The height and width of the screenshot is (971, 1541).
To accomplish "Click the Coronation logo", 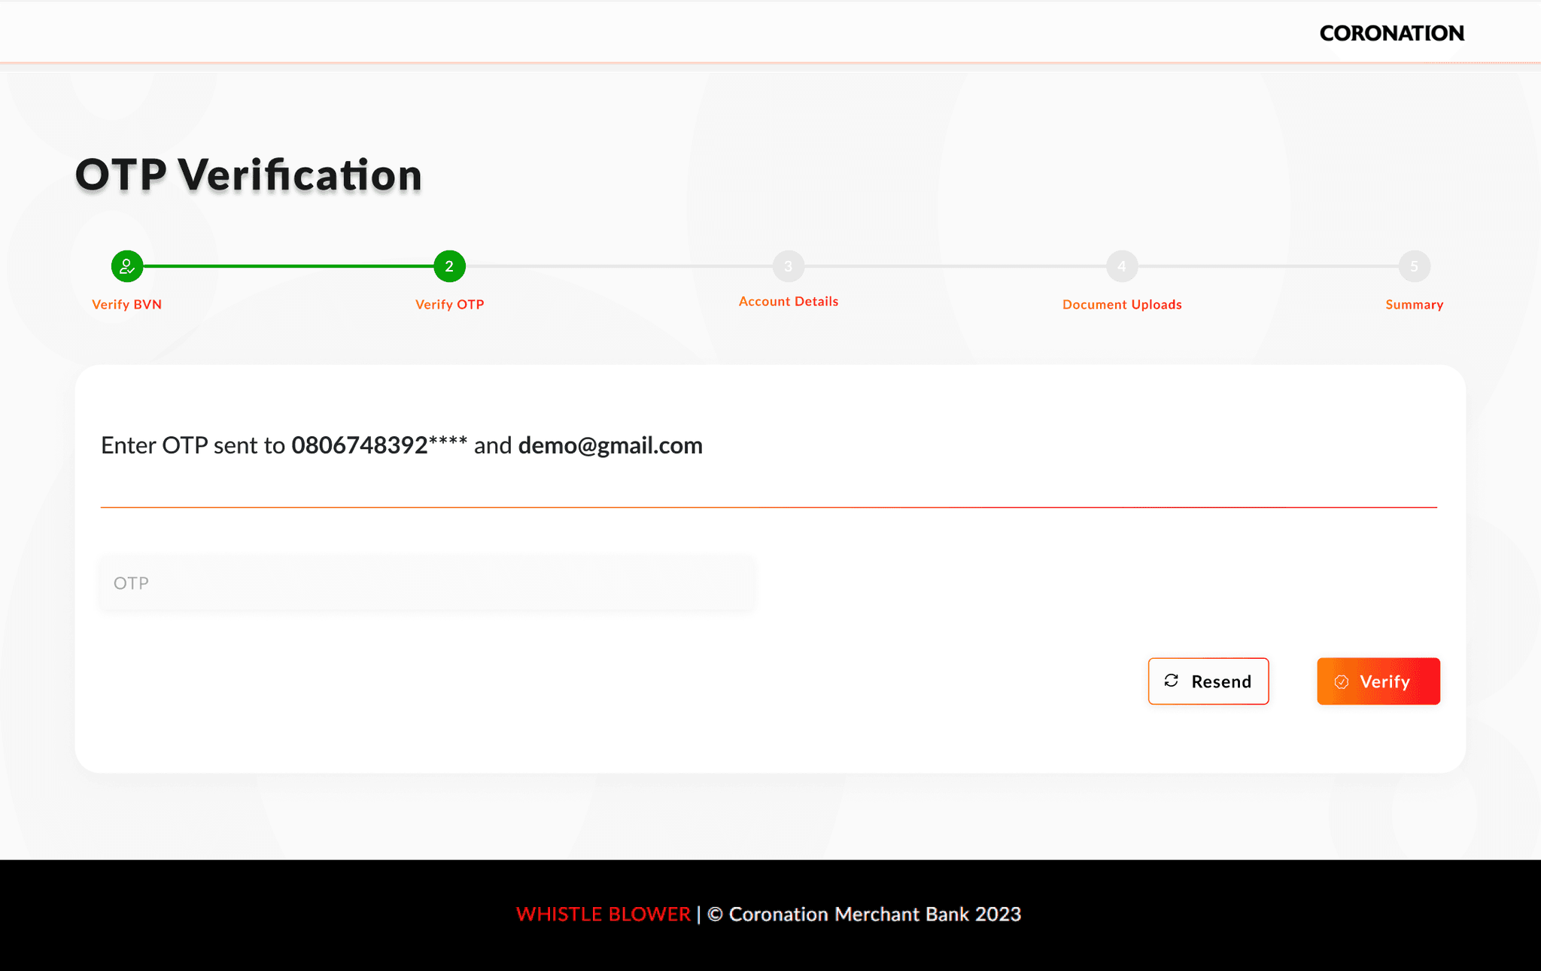I will coord(1391,33).
